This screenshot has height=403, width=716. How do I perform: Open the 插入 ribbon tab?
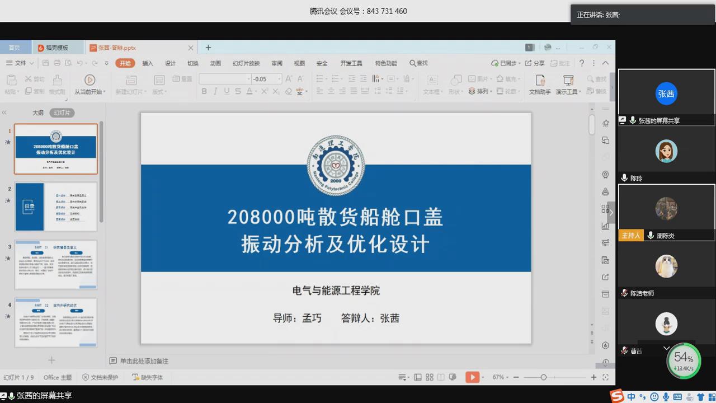[148, 63]
